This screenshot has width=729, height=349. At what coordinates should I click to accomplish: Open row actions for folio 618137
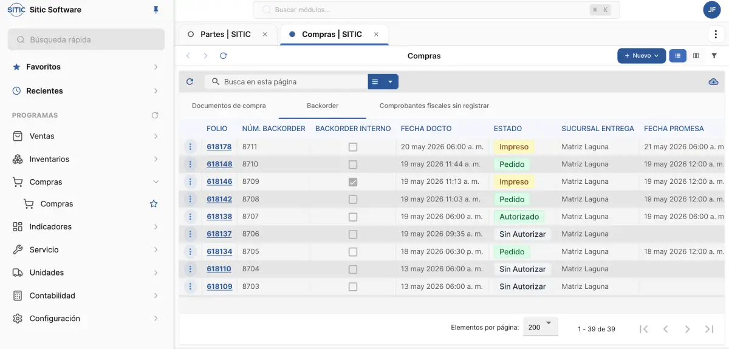click(190, 234)
